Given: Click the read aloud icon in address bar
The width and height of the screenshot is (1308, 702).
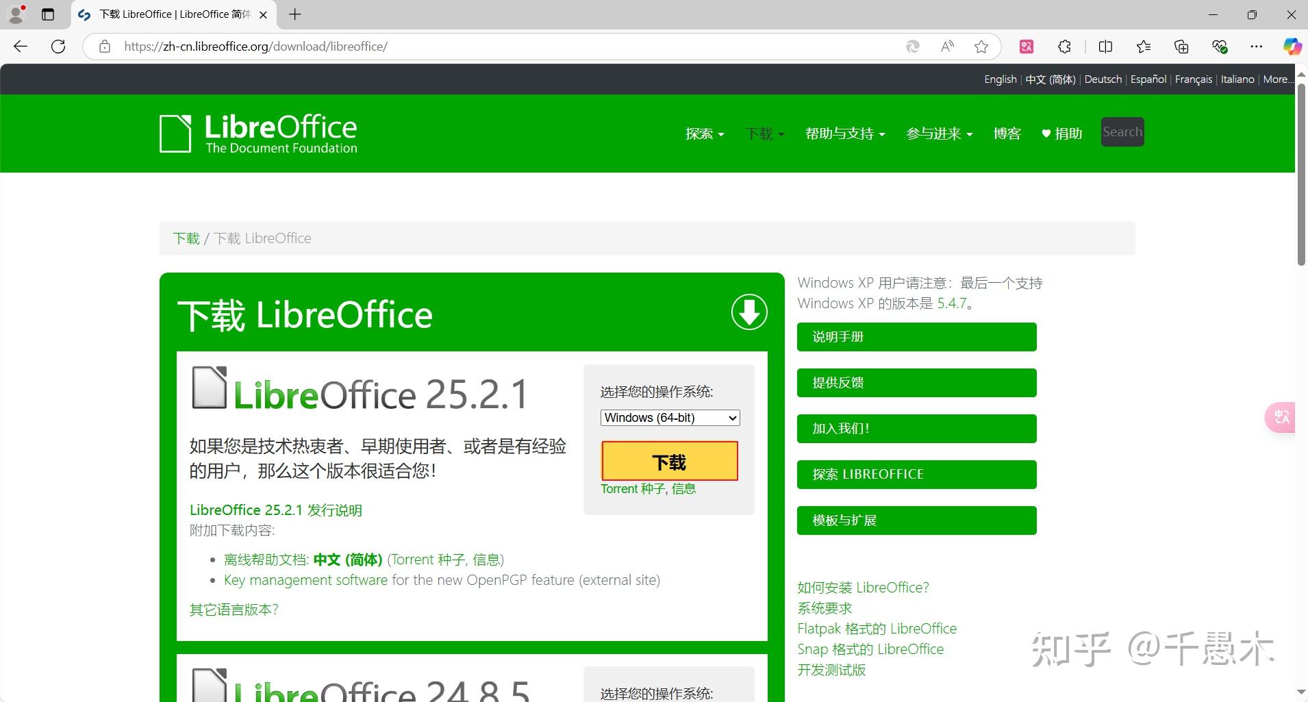Looking at the screenshot, I should point(948,46).
